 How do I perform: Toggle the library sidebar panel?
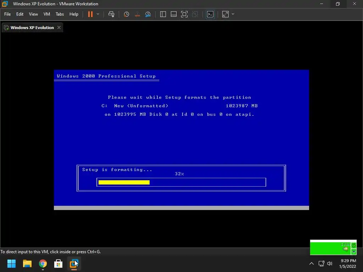tap(163, 14)
